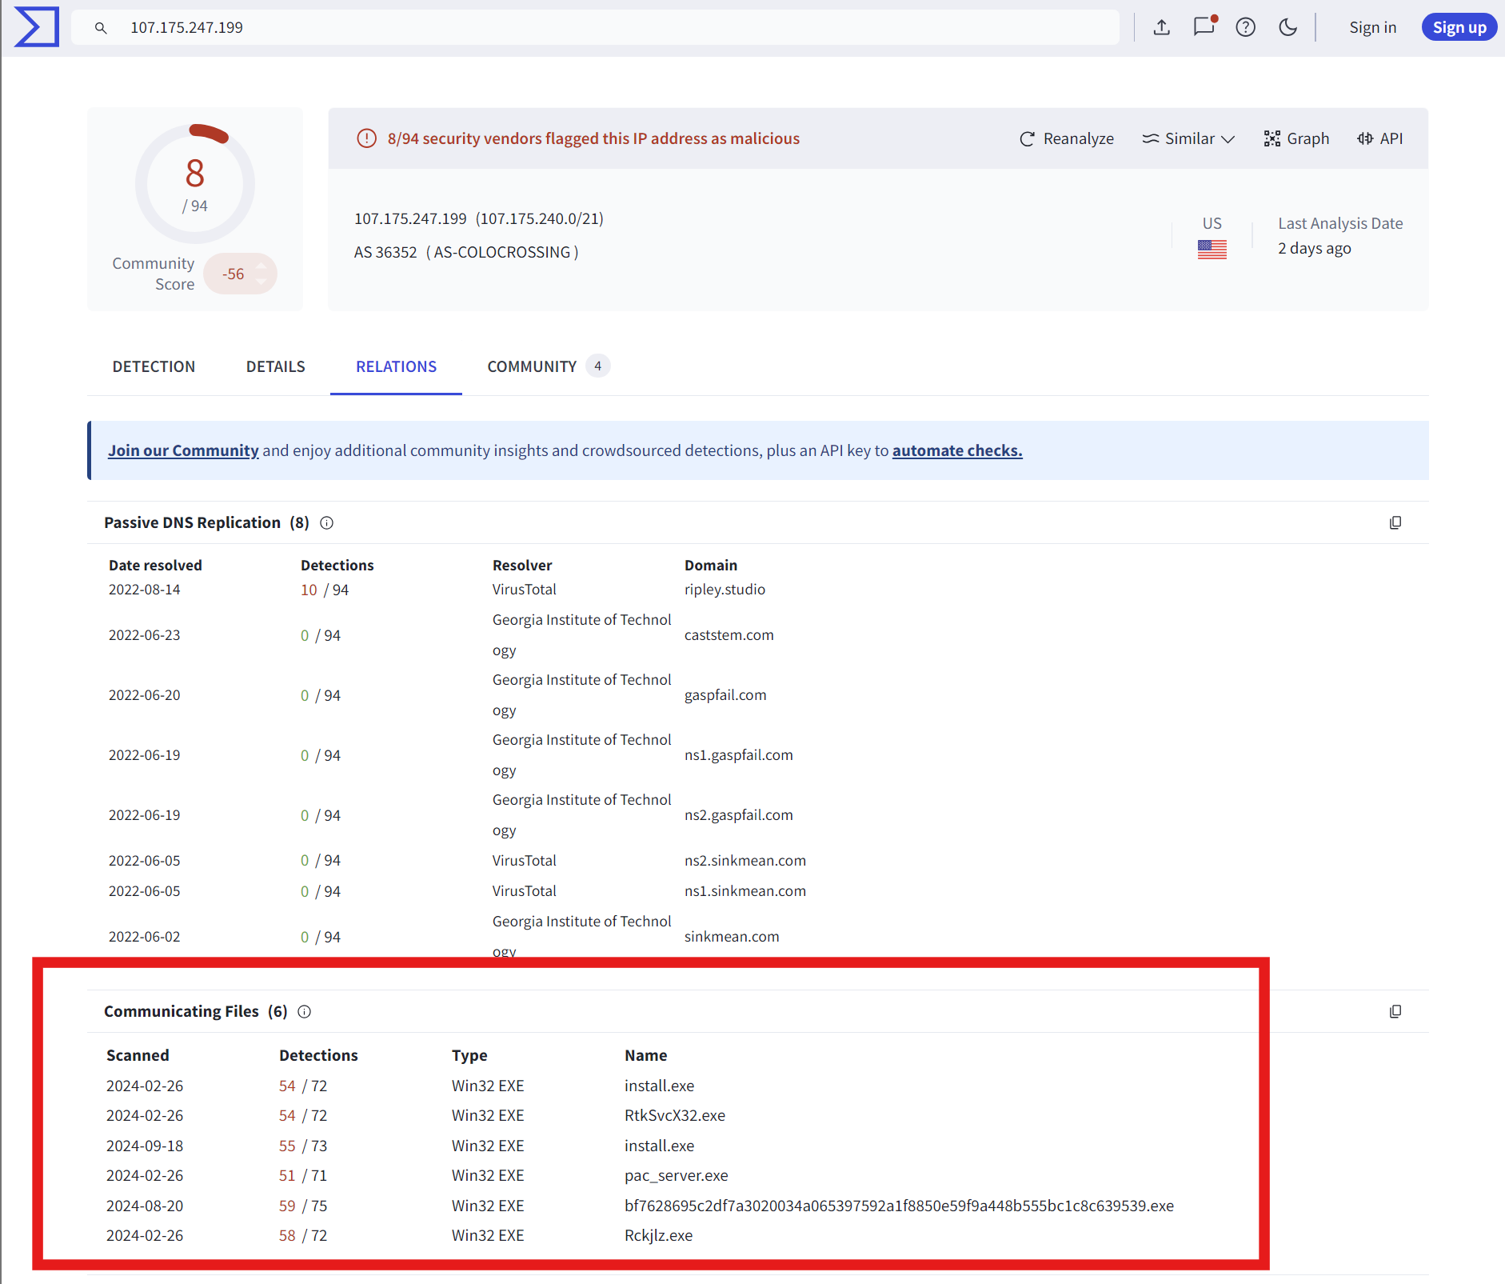Image resolution: width=1505 pixels, height=1284 pixels.
Task: Toggle dark mode moon icon
Action: 1288,27
